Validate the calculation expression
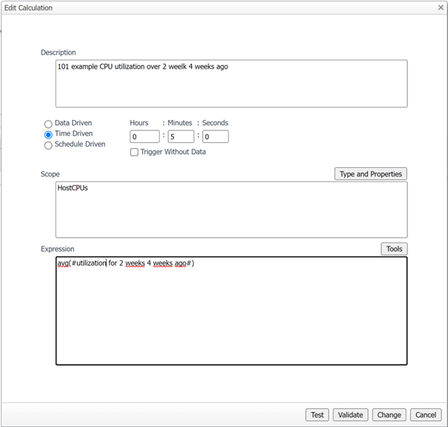 (350, 415)
